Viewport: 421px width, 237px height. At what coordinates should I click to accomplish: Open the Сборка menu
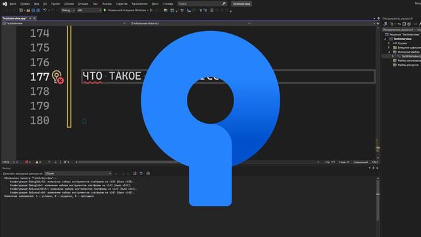tap(69, 4)
